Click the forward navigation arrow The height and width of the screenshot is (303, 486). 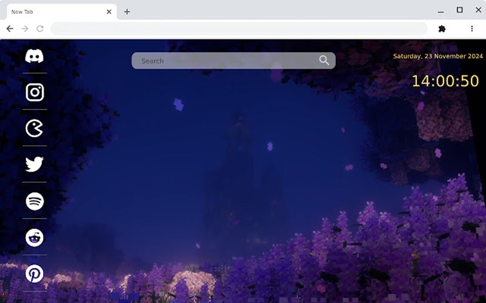[24, 28]
